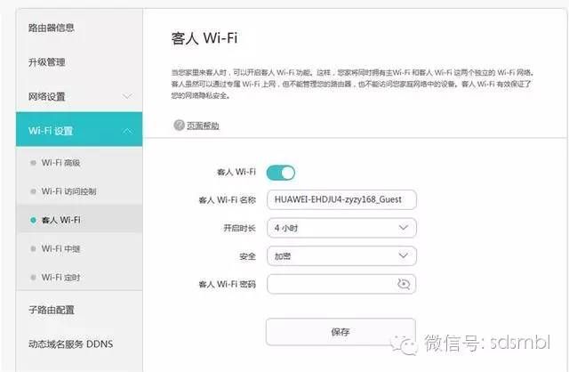This screenshot has height=372, width=569.
Task: Open 升级管理 in sidebar
Action: coord(47,62)
